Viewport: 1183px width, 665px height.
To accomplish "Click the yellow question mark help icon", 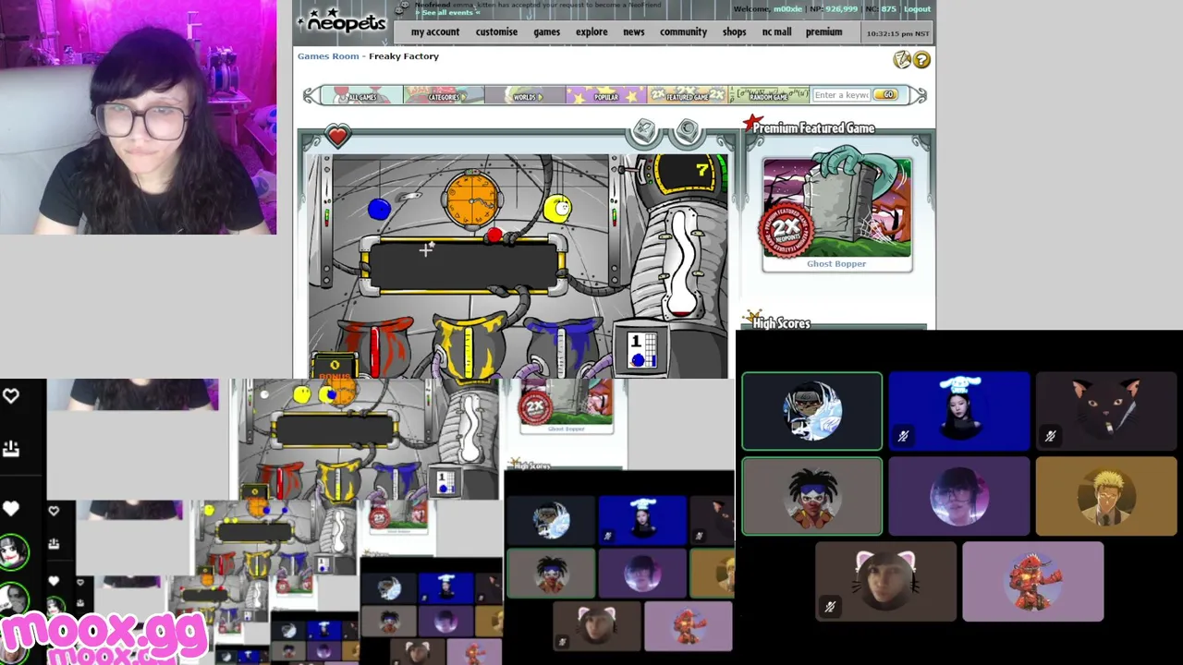I will click(921, 61).
